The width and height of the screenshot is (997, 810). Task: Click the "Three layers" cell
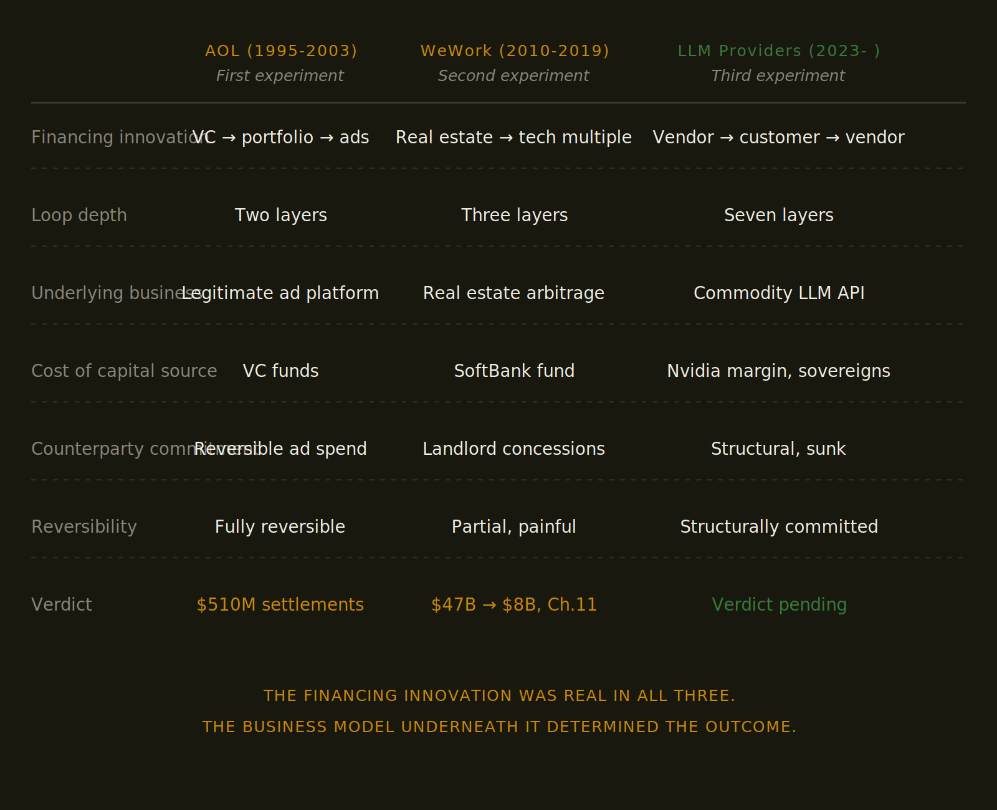pyautogui.click(x=515, y=216)
